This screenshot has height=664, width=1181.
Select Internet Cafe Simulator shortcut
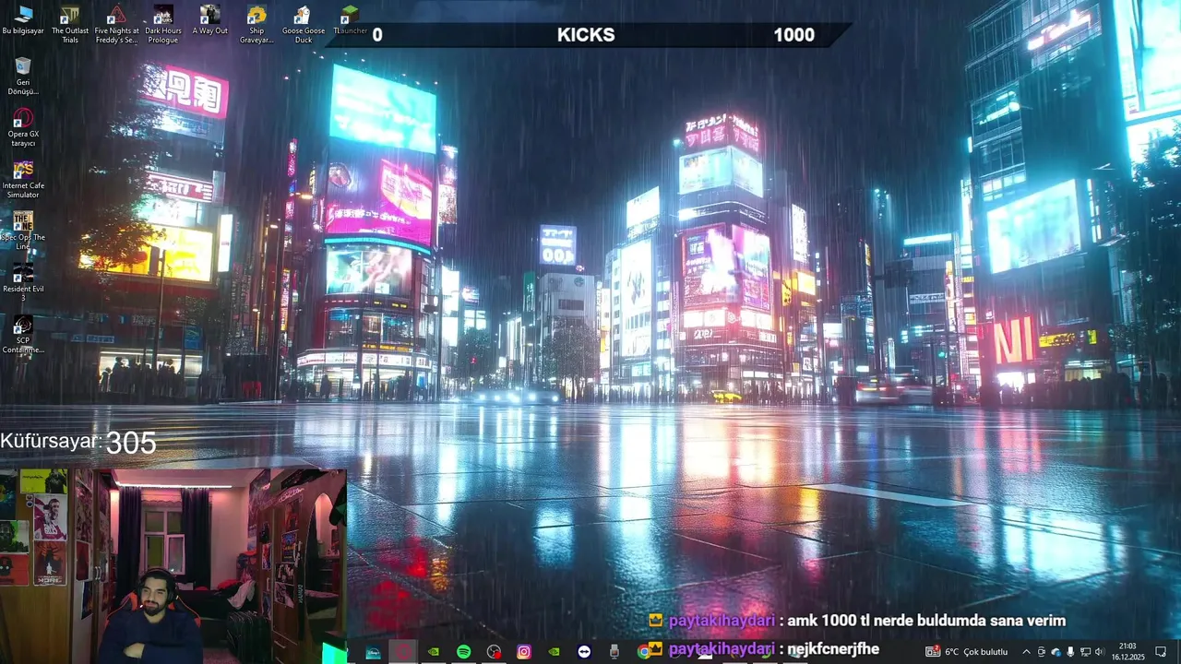[x=23, y=179]
